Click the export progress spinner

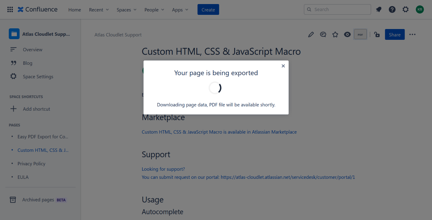tap(216, 88)
